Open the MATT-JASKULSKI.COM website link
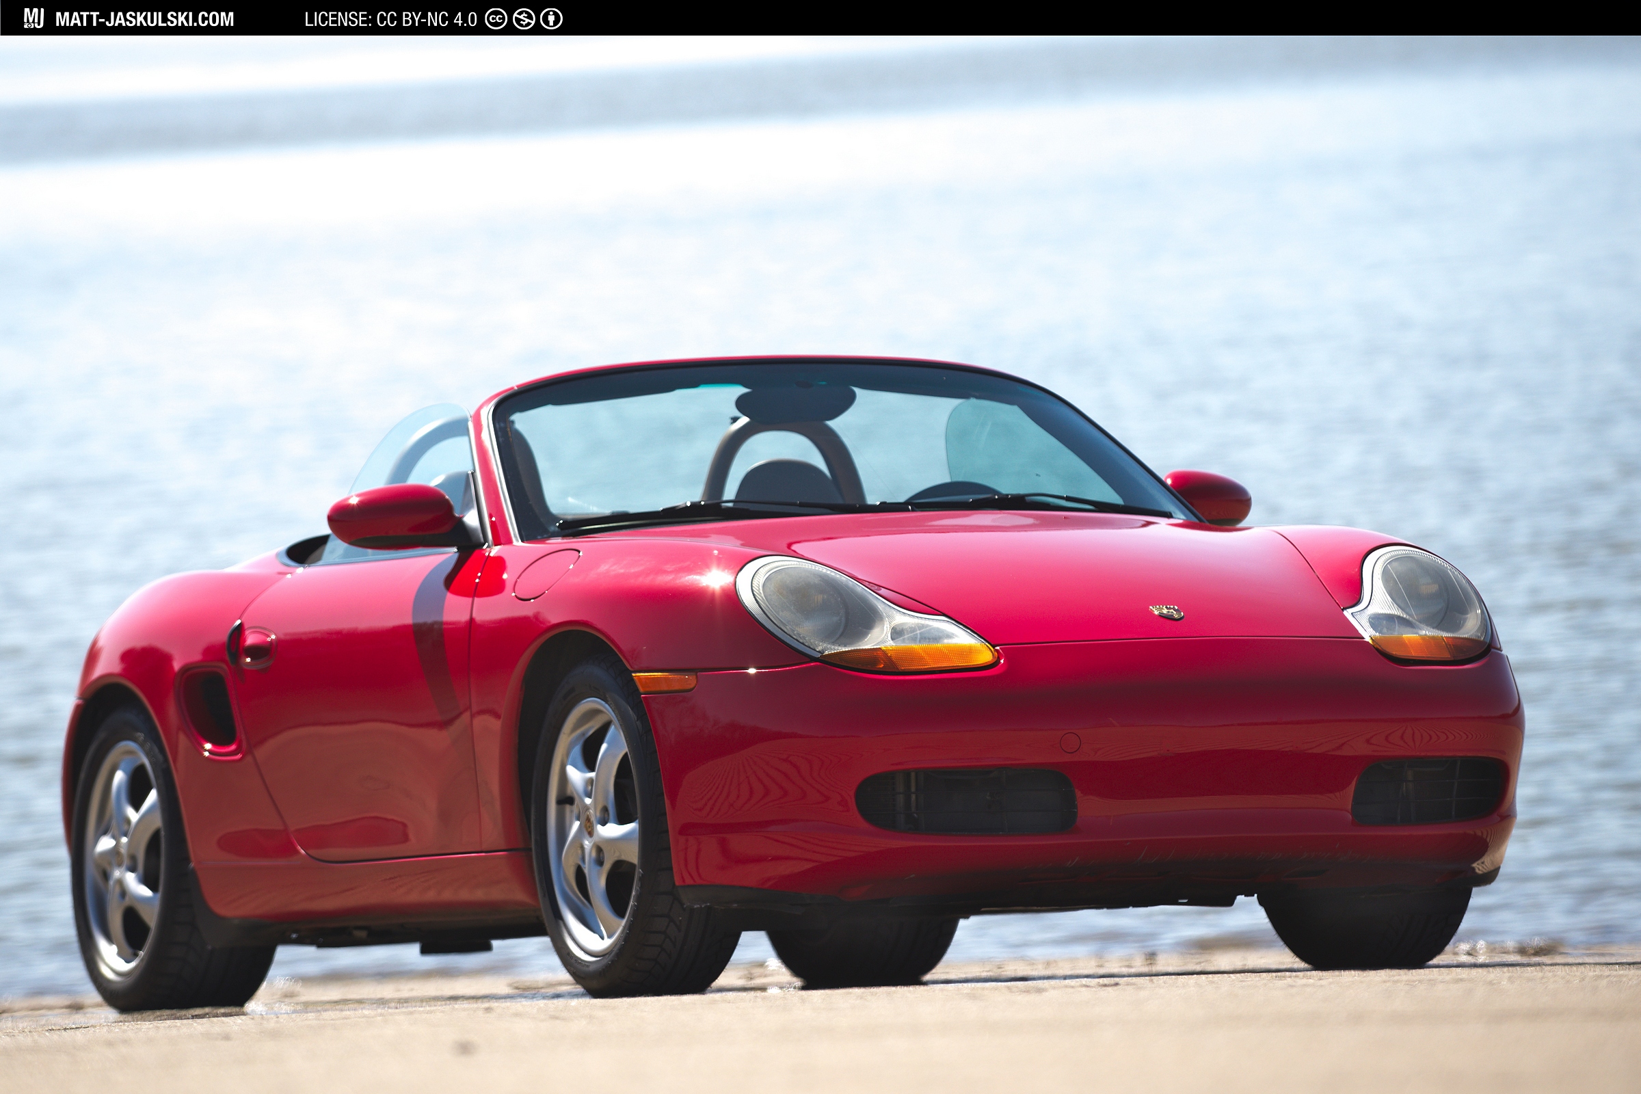This screenshot has width=1641, height=1094. click(x=143, y=19)
